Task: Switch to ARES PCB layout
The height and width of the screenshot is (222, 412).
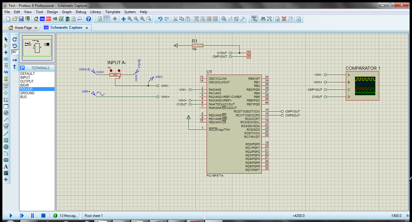Action: (x=48, y=19)
